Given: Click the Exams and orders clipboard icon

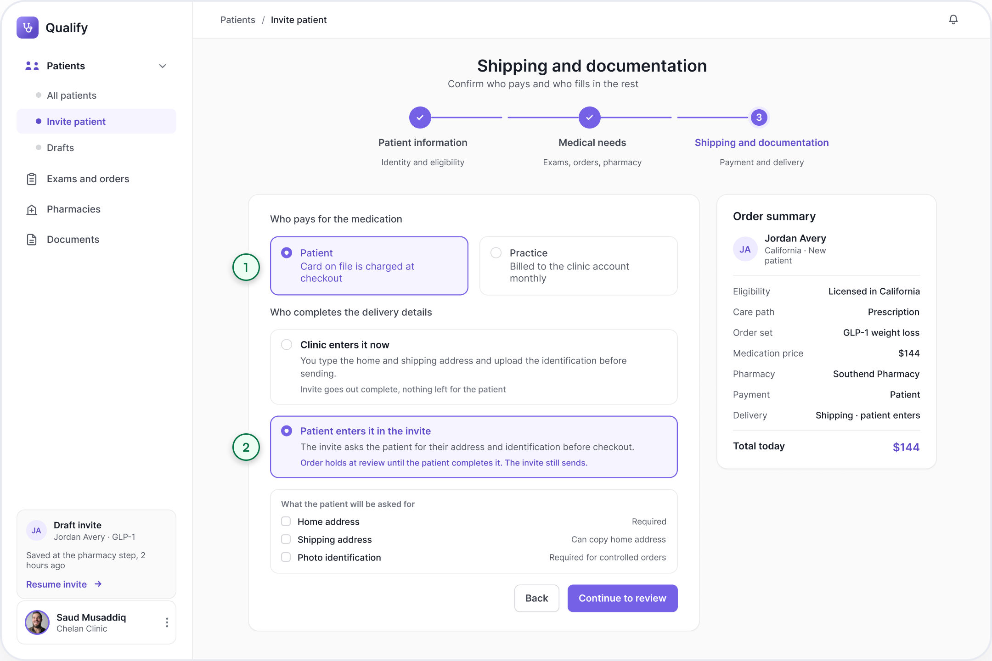Looking at the screenshot, I should (x=32, y=179).
